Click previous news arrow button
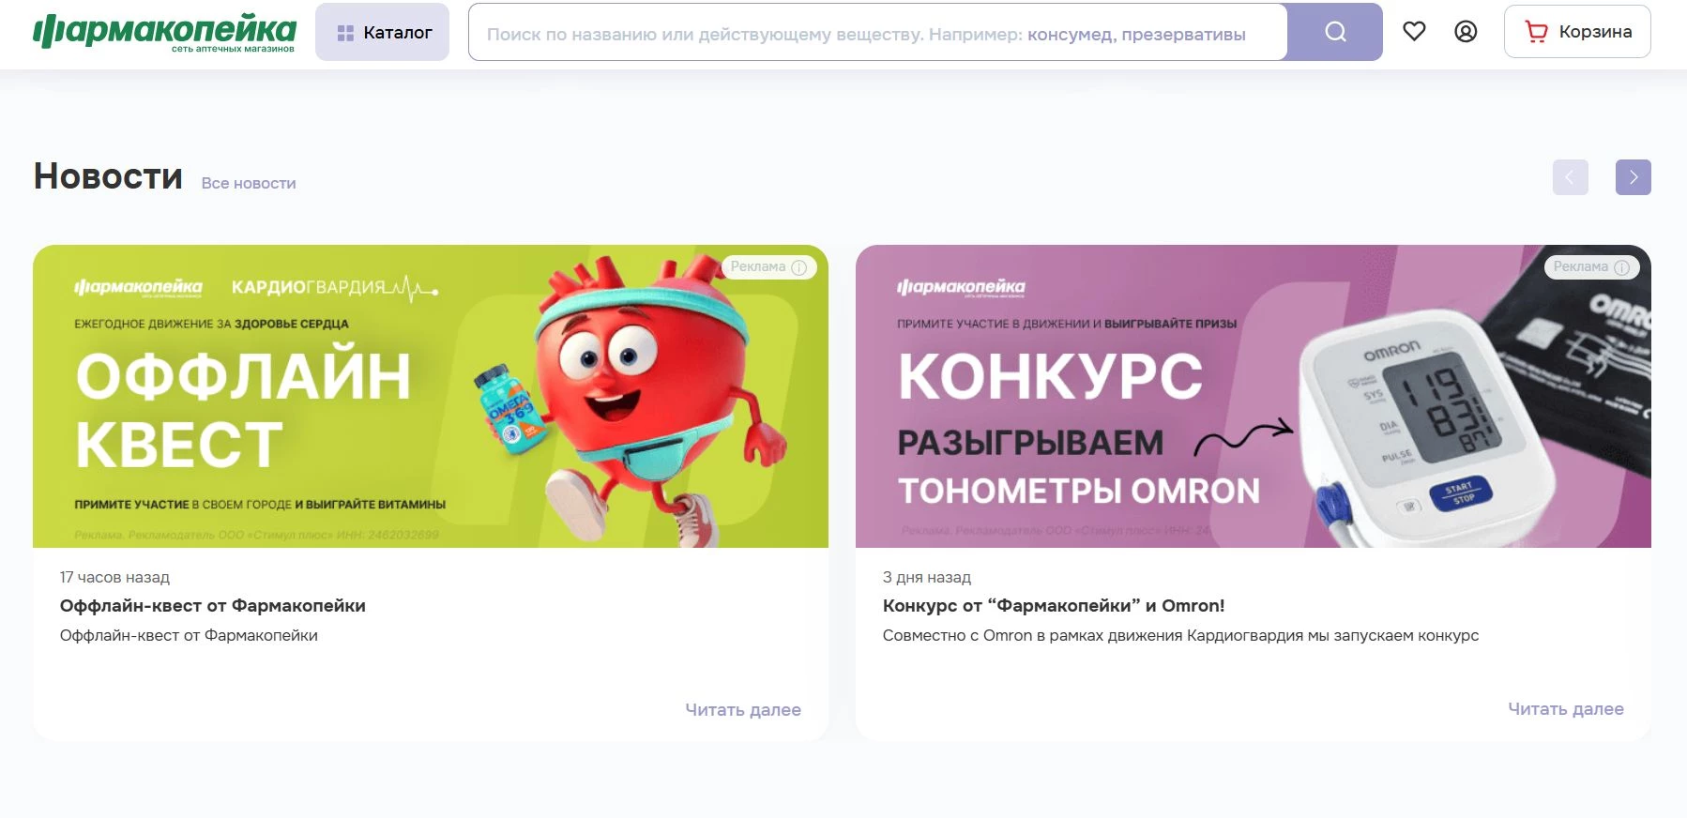 click(x=1570, y=177)
